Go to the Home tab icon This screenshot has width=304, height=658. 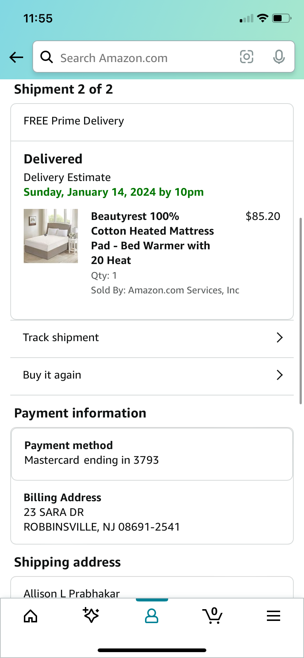tap(30, 616)
